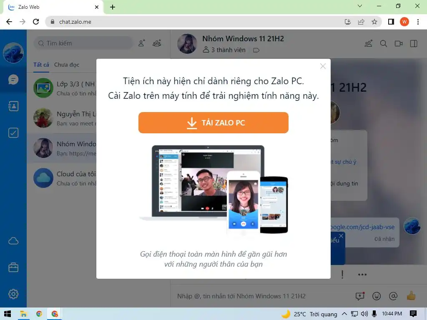Toggle the conversation info panel icon
The image size is (427, 320).
(x=414, y=43)
